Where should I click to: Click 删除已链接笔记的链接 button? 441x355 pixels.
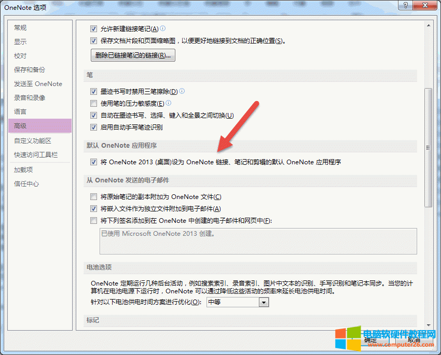coord(133,55)
